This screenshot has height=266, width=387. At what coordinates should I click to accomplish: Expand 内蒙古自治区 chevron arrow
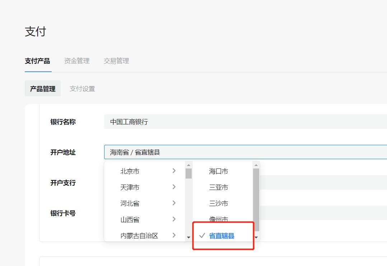pyautogui.click(x=174, y=236)
